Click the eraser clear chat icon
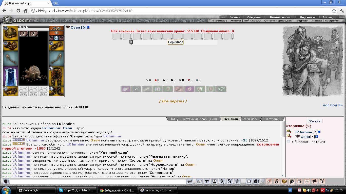 pos(199,181)
